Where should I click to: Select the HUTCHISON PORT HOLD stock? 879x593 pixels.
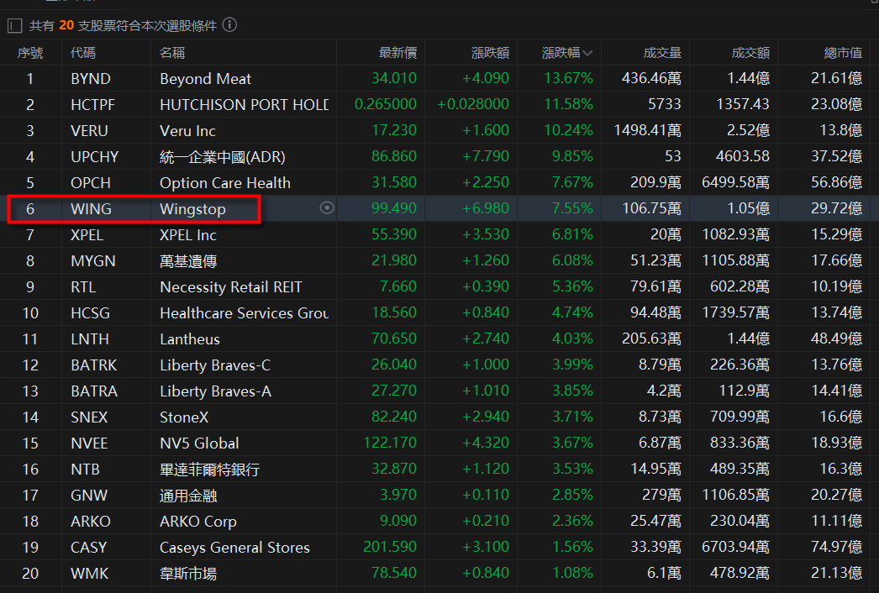[x=244, y=105]
